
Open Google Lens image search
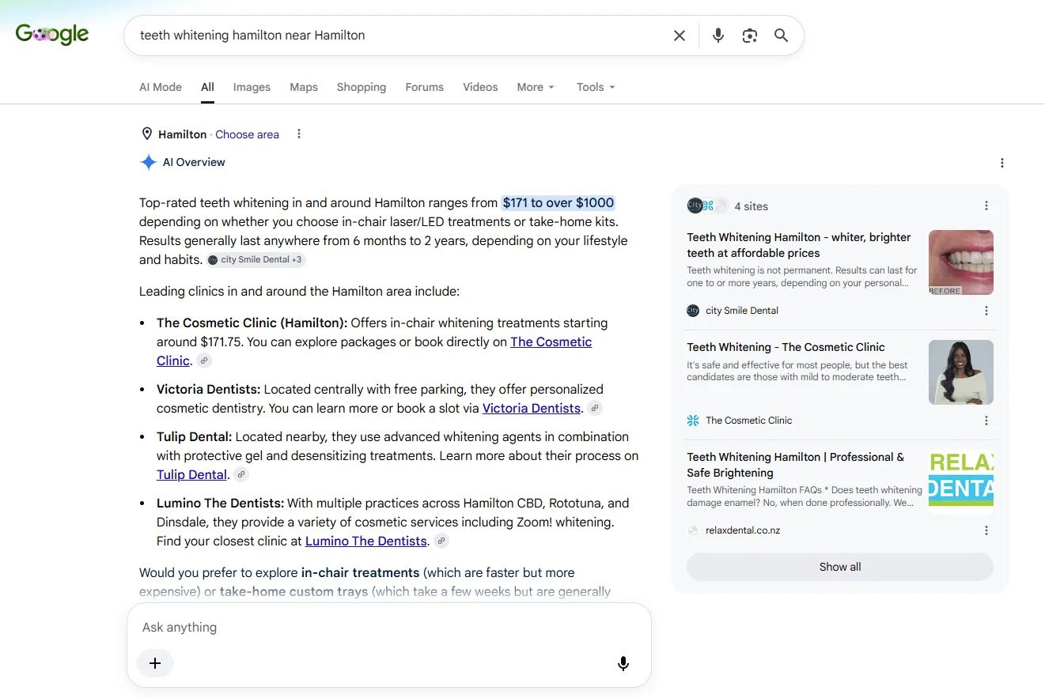[749, 36]
